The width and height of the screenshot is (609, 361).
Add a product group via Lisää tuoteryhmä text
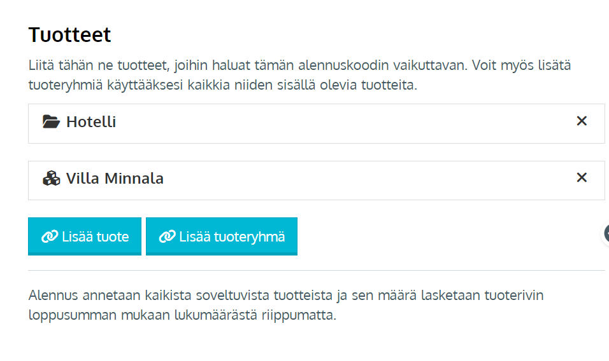tap(232, 236)
